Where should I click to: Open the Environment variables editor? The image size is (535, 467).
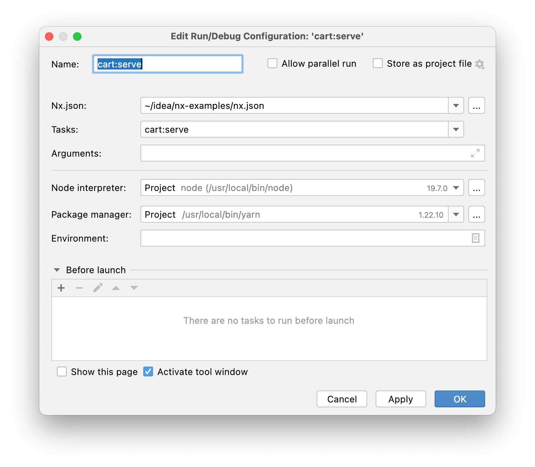coord(475,238)
